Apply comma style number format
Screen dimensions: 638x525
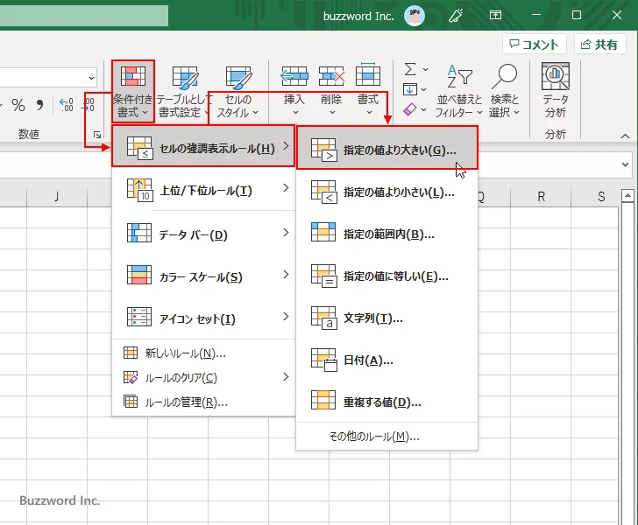[39, 105]
